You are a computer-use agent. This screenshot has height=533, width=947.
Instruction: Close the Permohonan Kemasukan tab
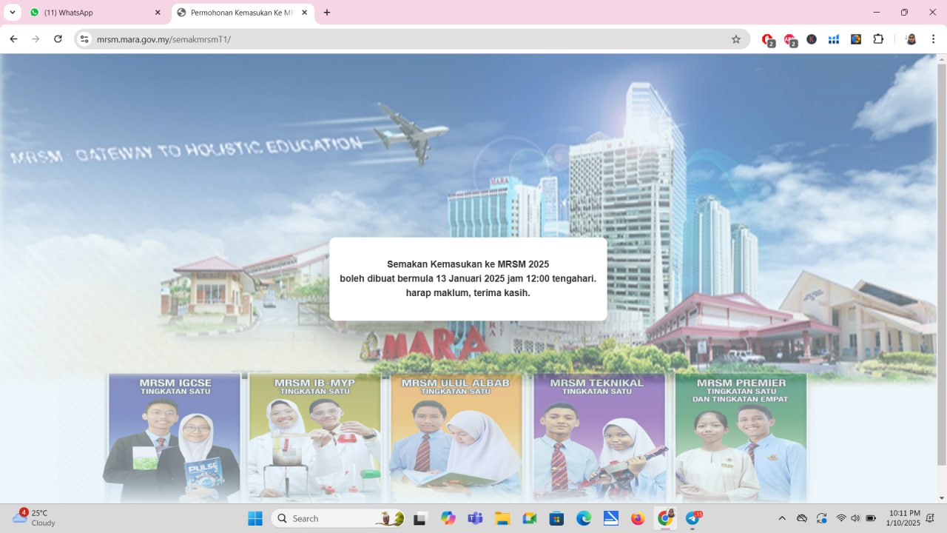point(304,13)
